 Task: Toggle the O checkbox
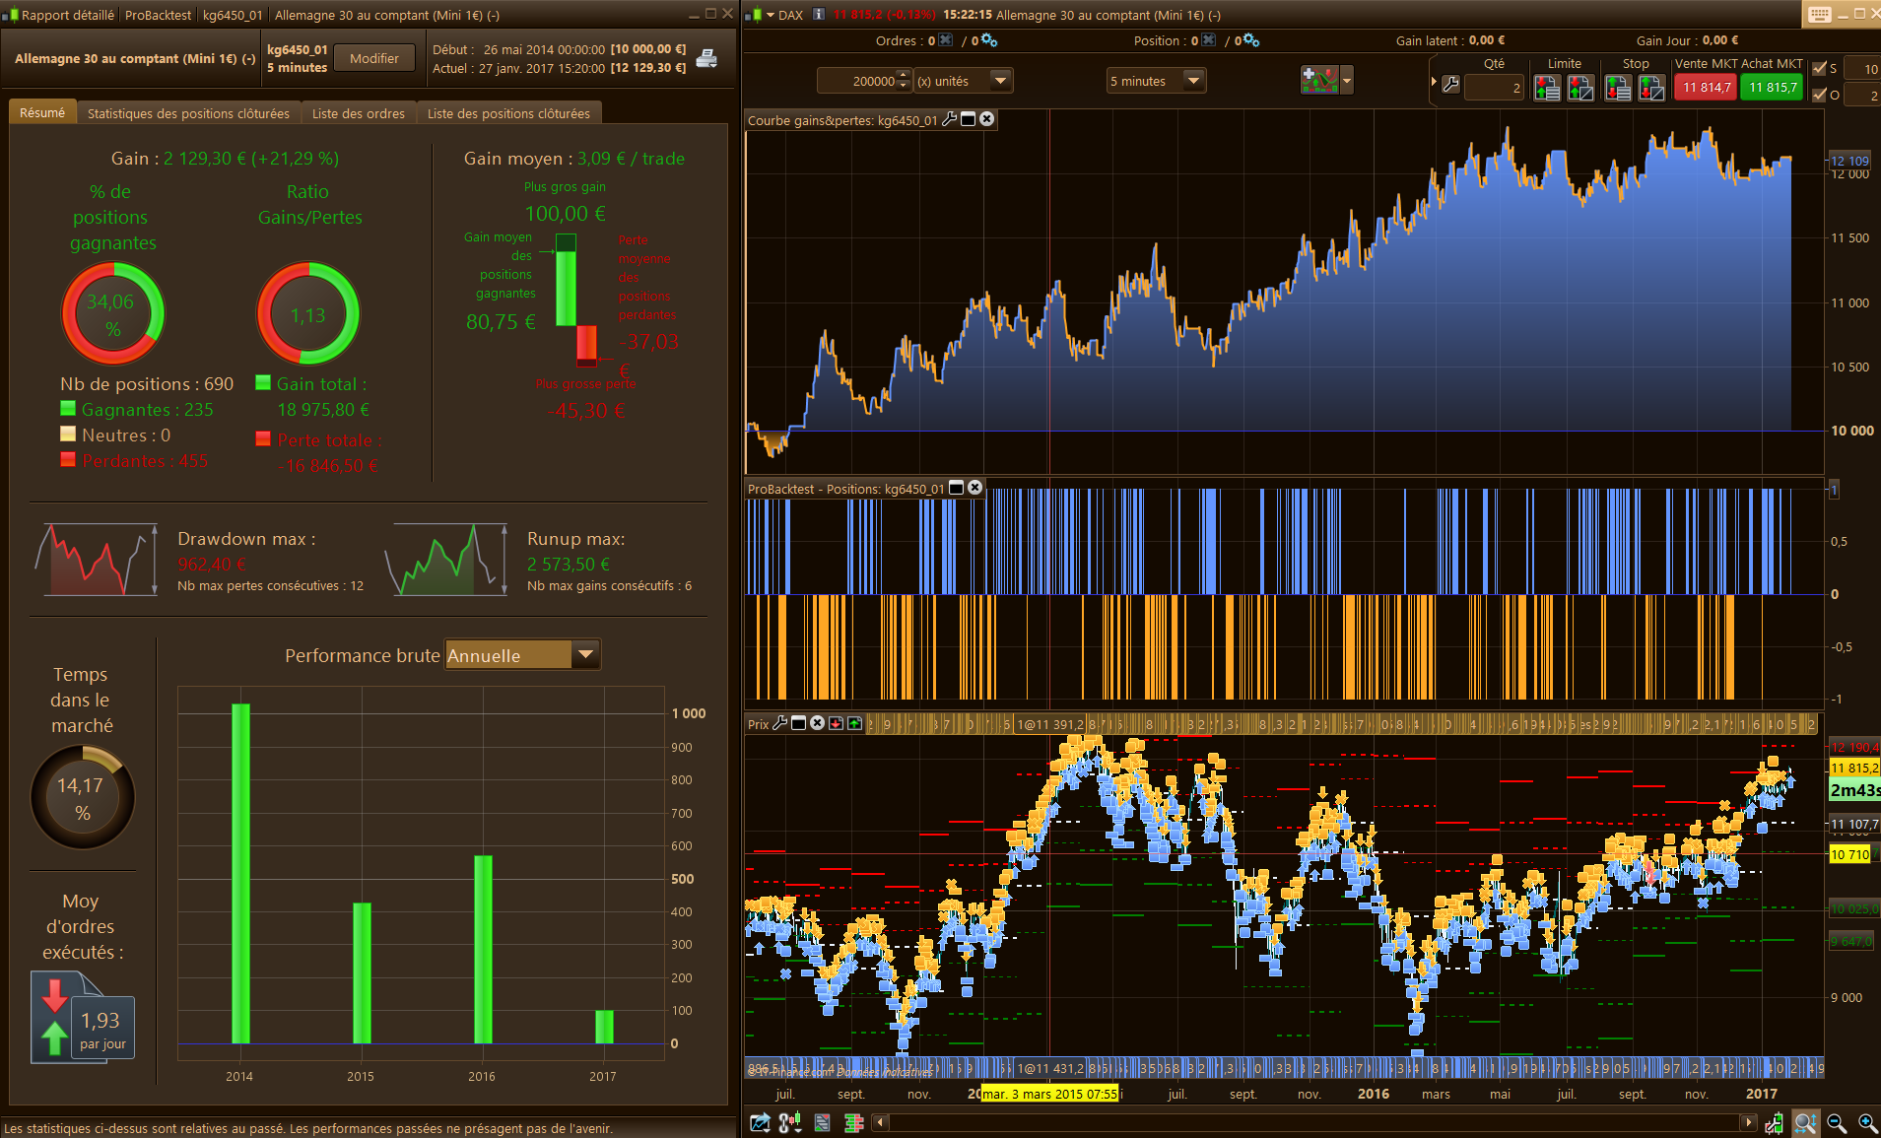[x=1820, y=95]
